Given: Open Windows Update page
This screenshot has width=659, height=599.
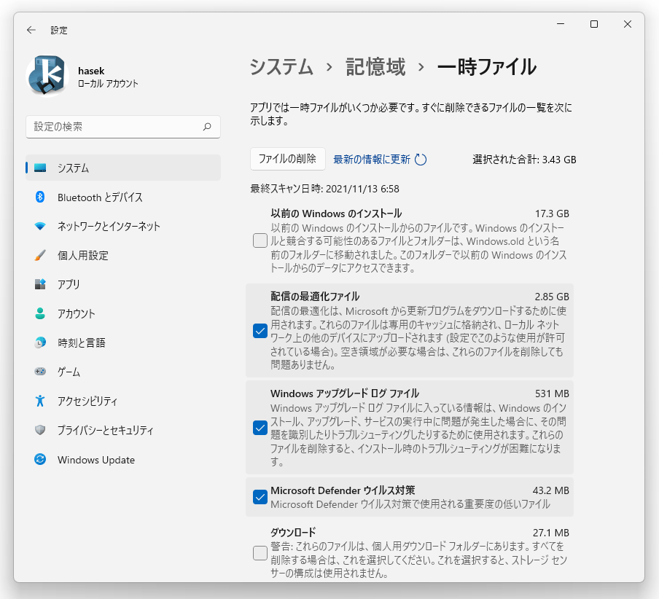Looking at the screenshot, I should pyautogui.click(x=123, y=460).
